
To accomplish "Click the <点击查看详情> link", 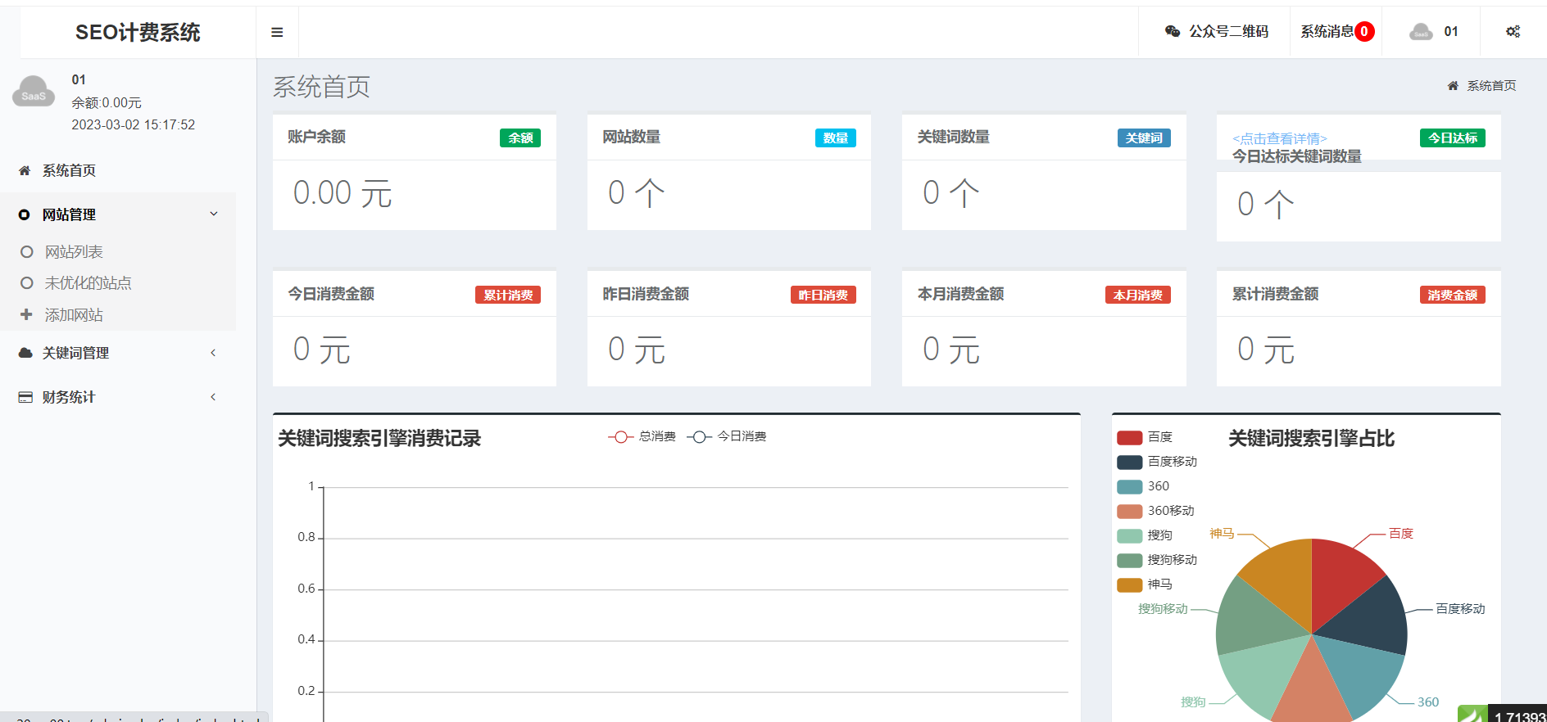I will (x=1279, y=138).
